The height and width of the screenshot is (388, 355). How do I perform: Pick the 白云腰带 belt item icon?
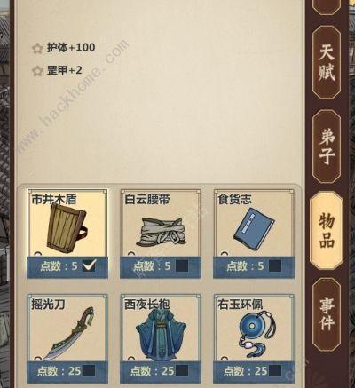(x=161, y=232)
